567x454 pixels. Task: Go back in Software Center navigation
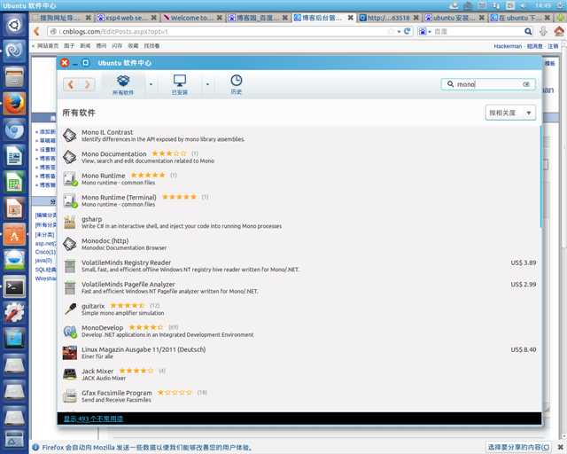coord(71,84)
